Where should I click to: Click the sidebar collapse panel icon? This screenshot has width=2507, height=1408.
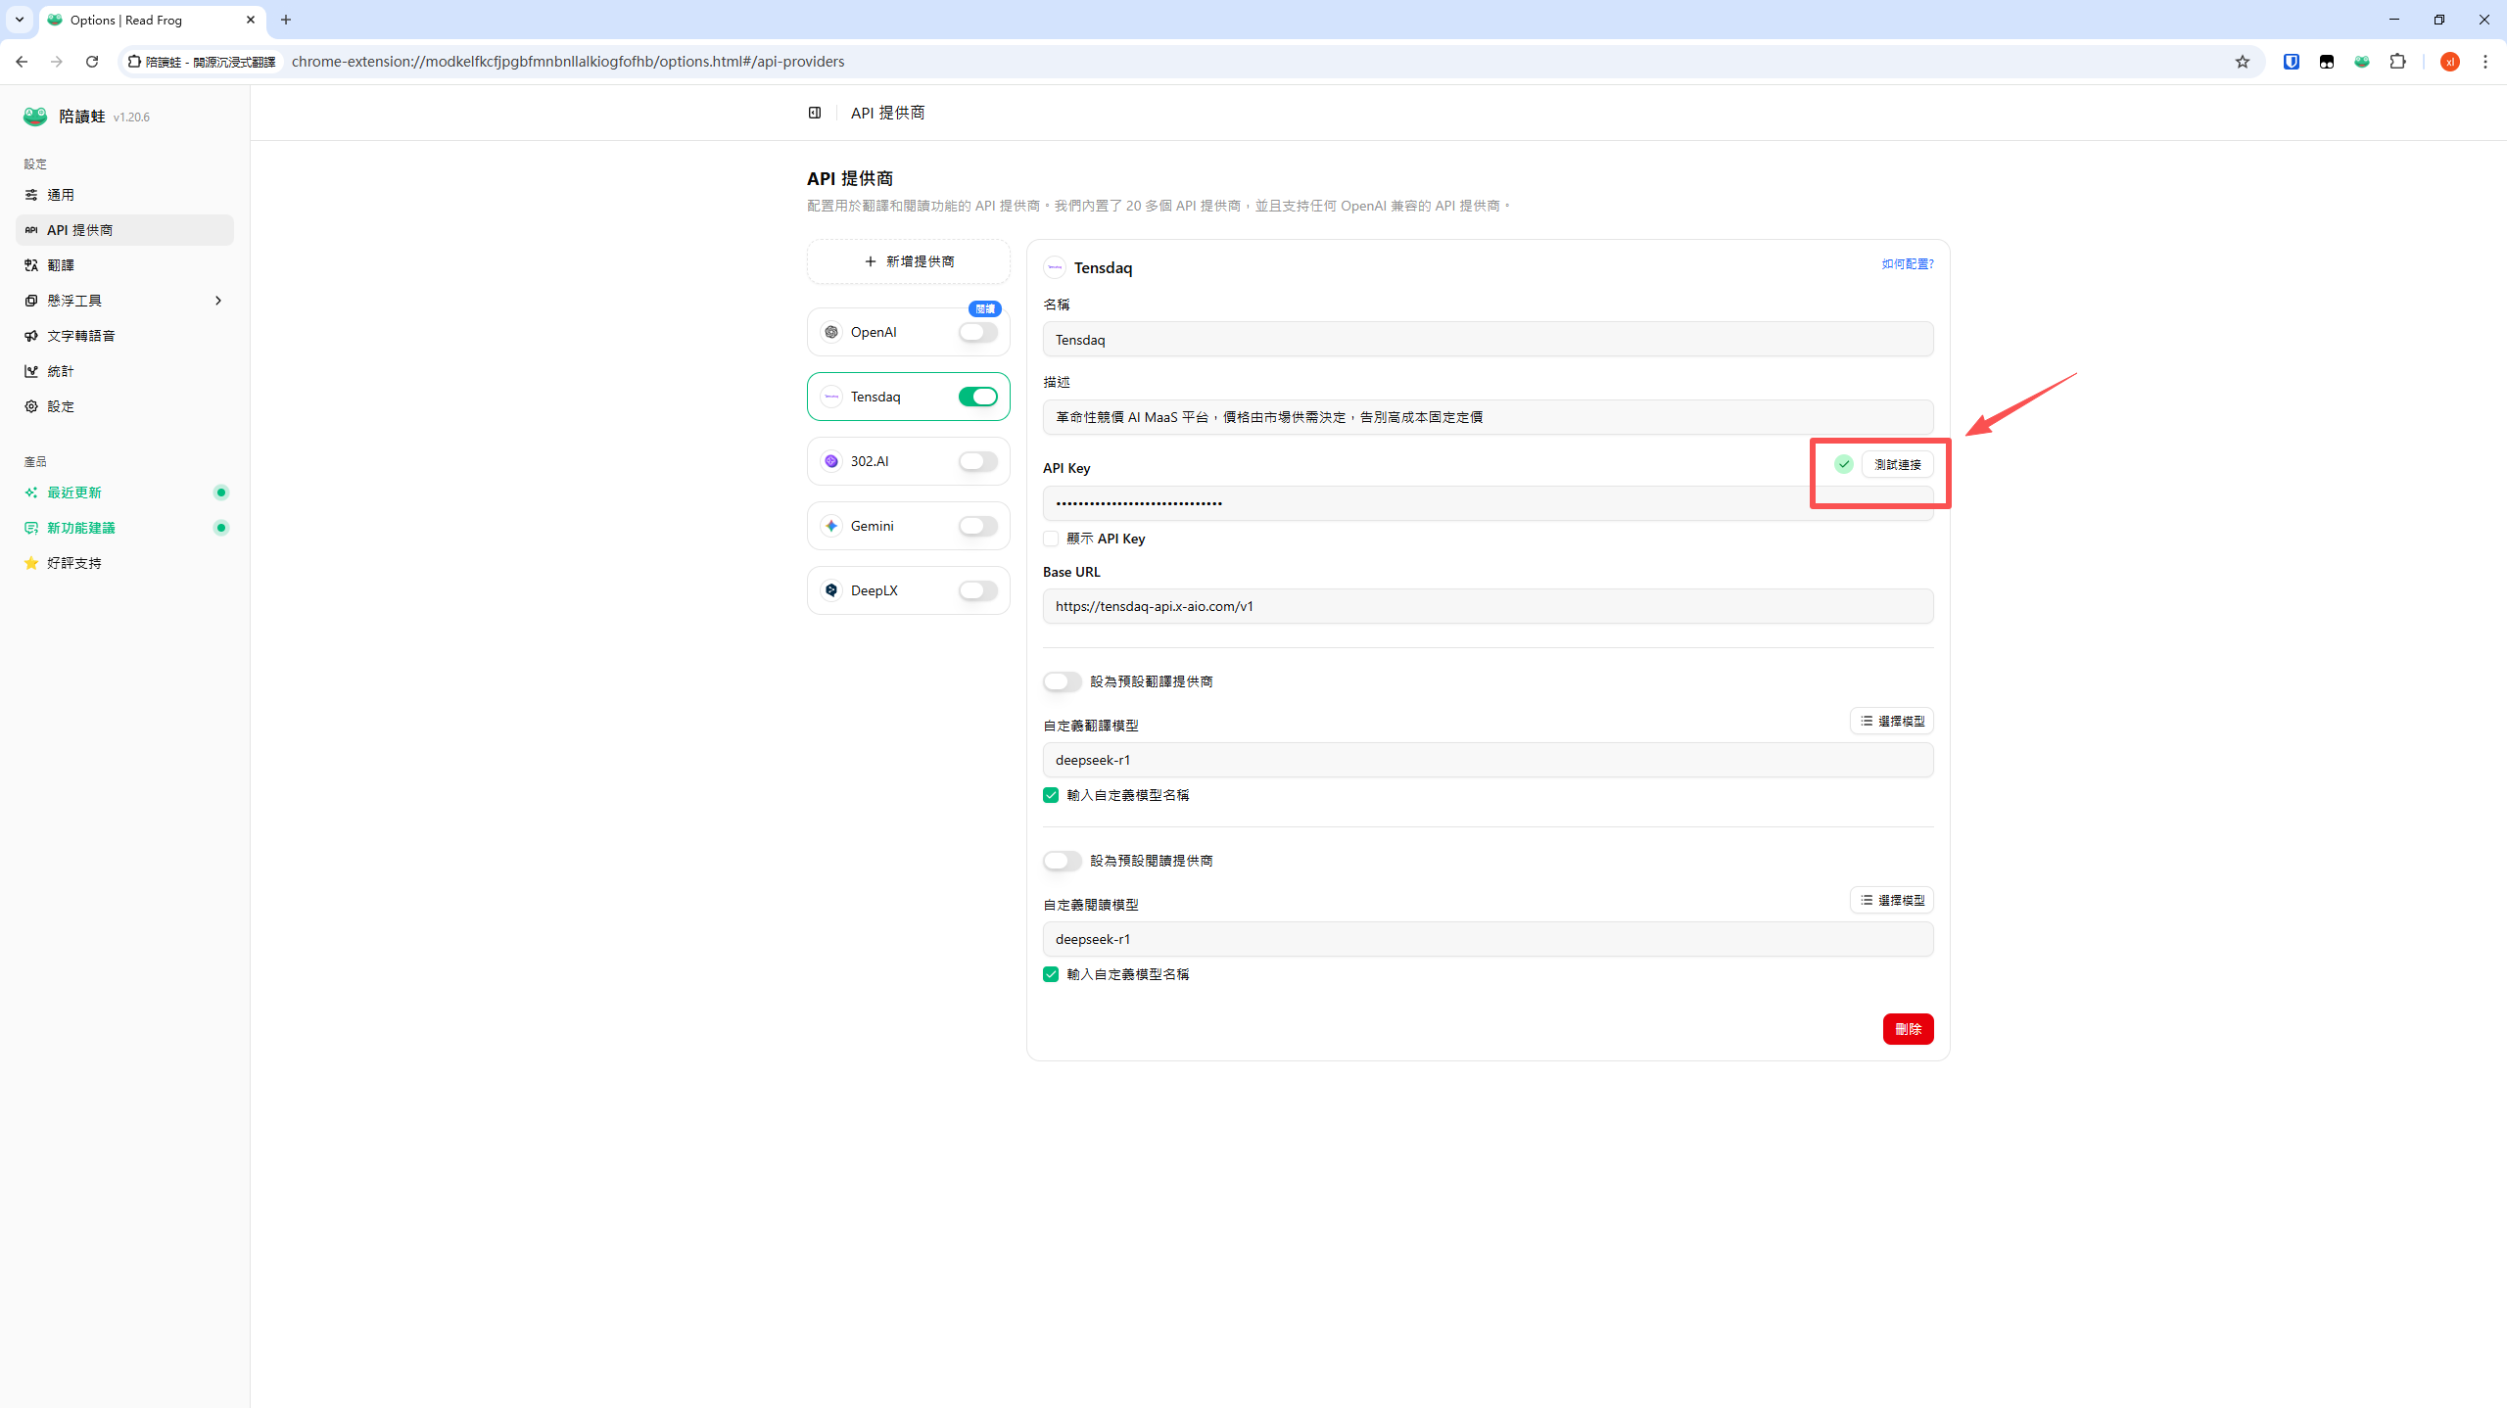click(x=815, y=113)
